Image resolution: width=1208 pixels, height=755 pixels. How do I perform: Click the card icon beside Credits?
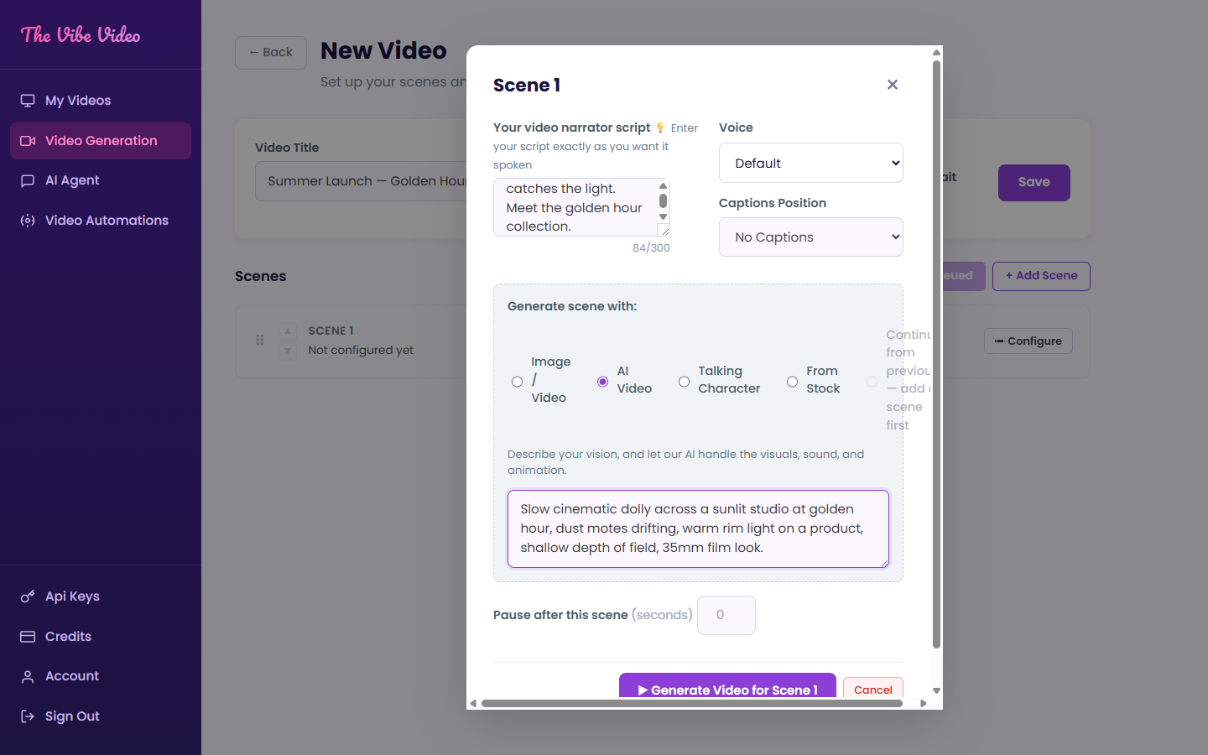click(28, 637)
